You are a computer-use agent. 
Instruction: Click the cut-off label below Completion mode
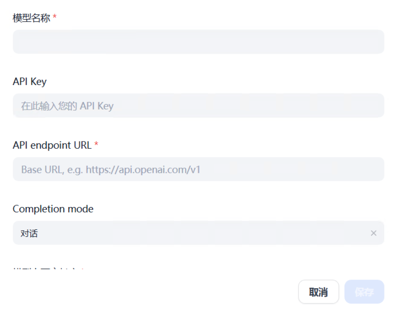click(48, 268)
